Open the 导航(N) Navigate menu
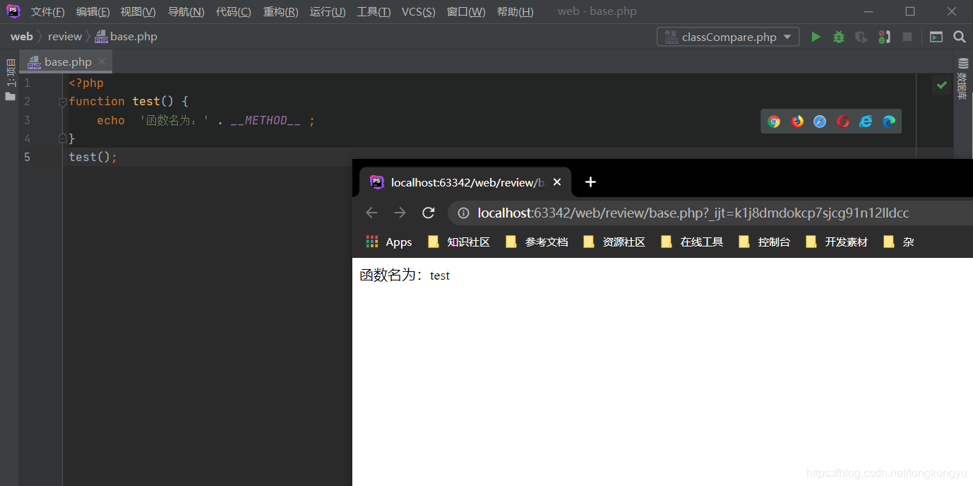 [186, 11]
